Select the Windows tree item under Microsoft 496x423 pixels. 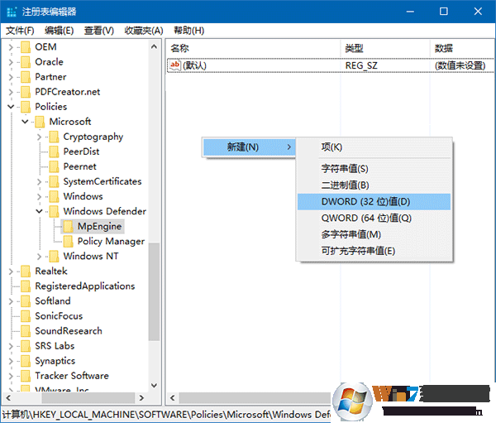click(x=83, y=196)
